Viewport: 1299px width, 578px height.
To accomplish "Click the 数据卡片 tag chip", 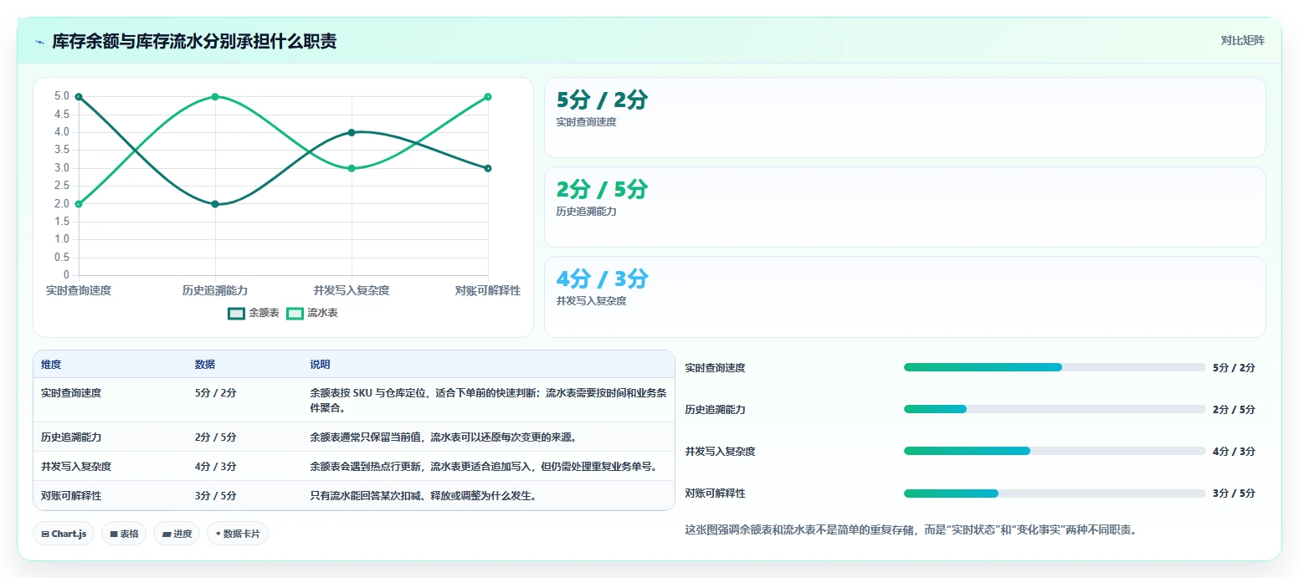I will pos(238,534).
